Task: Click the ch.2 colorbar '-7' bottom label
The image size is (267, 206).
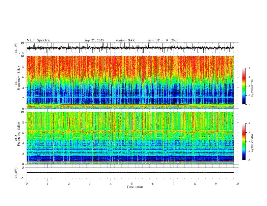Action: click(248, 160)
